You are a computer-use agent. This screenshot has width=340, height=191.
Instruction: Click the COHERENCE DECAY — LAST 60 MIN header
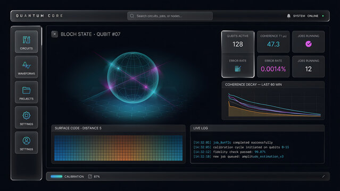pos(253,84)
